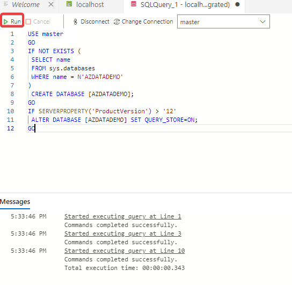Close the Welcome tab

click(x=51, y=4)
